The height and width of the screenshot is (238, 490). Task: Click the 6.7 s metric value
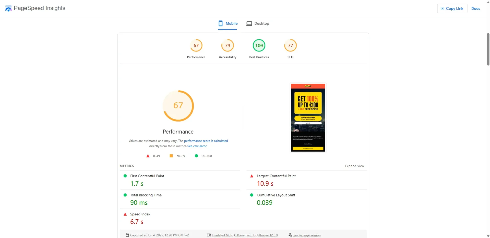click(137, 222)
